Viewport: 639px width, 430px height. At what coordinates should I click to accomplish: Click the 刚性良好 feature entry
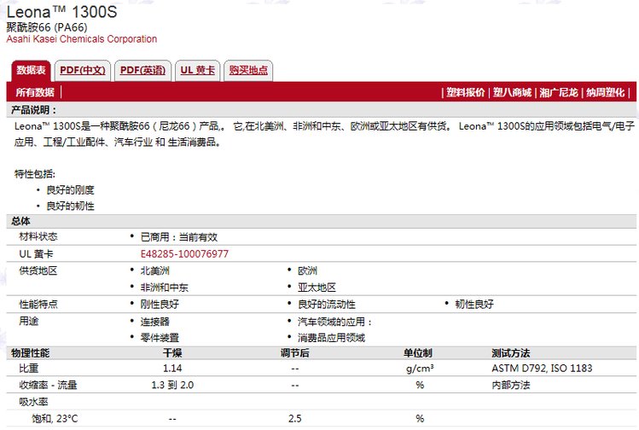click(x=160, y=304)
